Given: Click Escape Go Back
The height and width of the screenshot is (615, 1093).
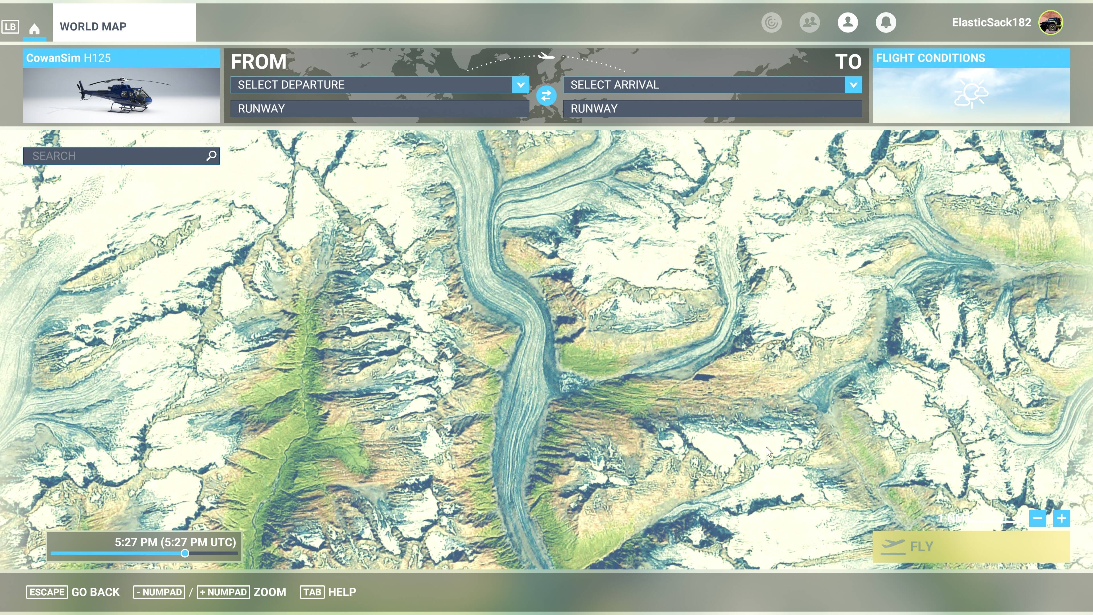Looking at the screenshot, I should (73, 592).
